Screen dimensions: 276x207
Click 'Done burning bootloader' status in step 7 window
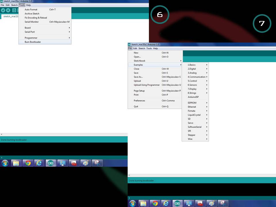click(141, 181)
